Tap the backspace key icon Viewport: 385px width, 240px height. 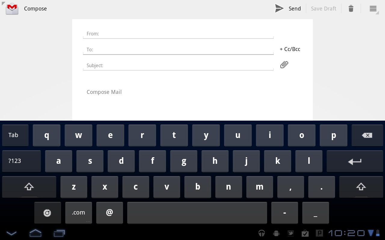(367, 135)
